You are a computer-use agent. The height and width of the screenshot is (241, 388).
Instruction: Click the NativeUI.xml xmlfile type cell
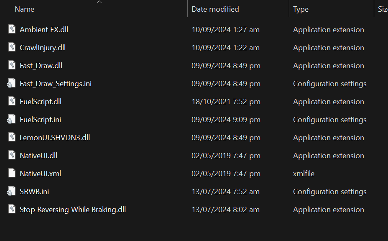point(304,174)
